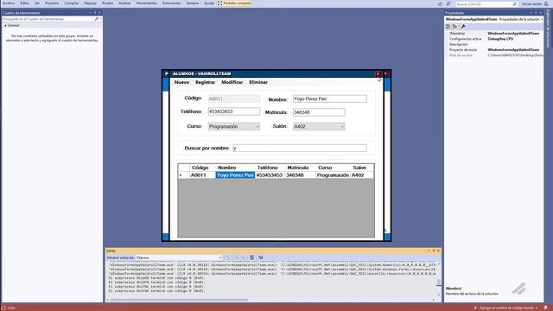Open the Salida window options dropdown
Image resolution: width=553 pixels, height=311 pixels.
coord(429,251)
